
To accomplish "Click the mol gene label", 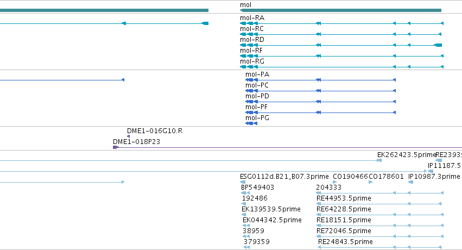I will [x=246, y=5].
